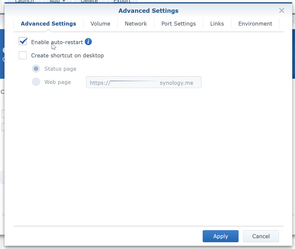Select the Advanced Settings tab
Image resolution: width=295 pixels, height=249 pixels.
48,24
